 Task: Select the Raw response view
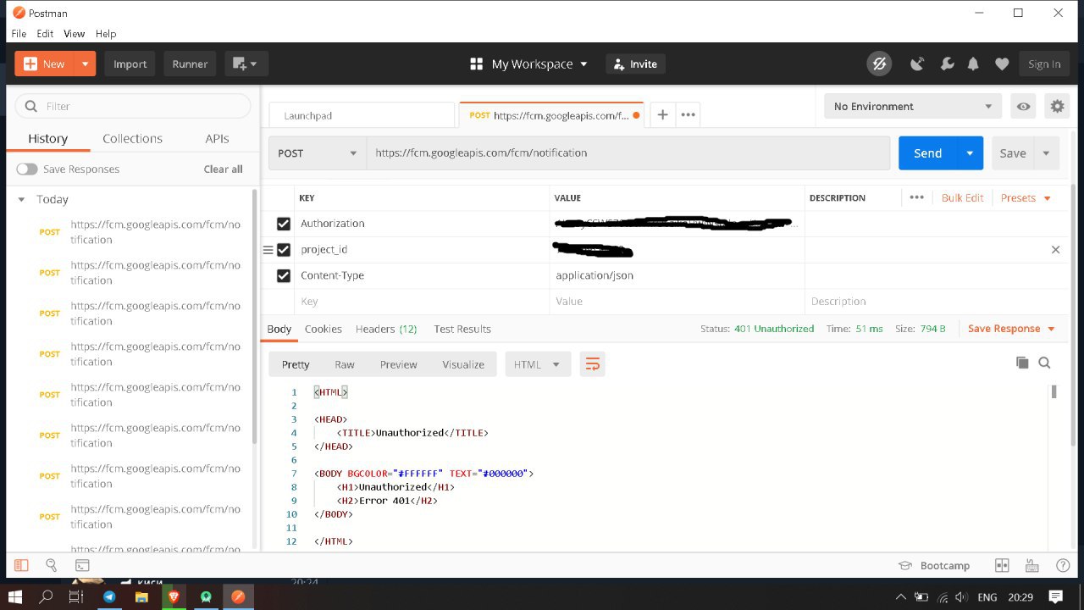point(345,364)
